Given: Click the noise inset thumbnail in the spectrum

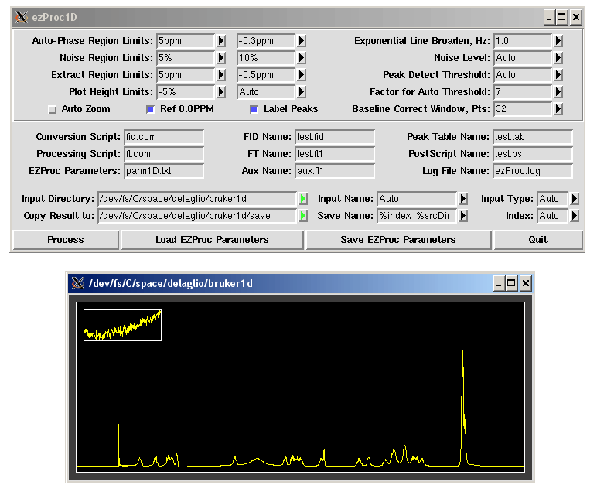Looking at the screenshot, I should point(122,325).
